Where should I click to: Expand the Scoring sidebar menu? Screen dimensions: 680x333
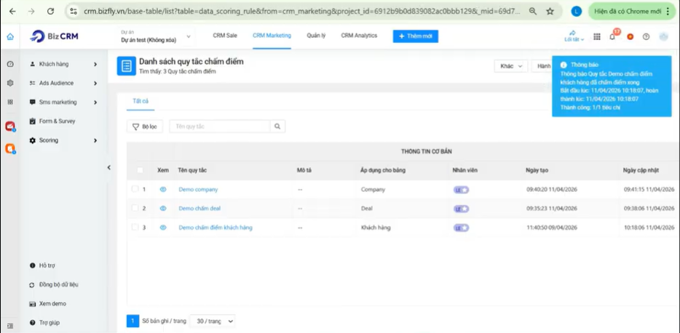63,140
